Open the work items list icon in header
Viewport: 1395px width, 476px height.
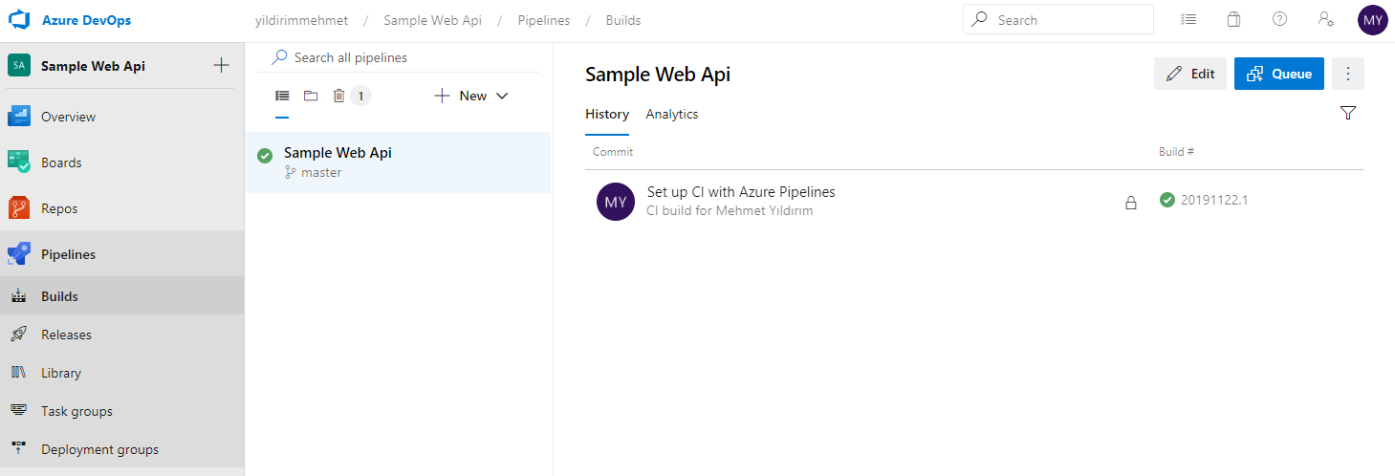tap(1188, 19)
